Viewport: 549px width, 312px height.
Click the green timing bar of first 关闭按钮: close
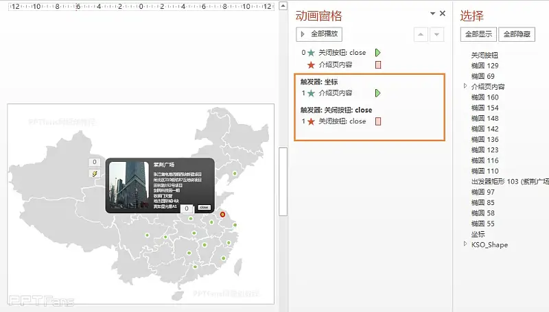(377, 52)
